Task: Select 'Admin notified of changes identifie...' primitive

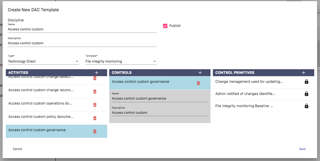Action: (x=264, y=94)
